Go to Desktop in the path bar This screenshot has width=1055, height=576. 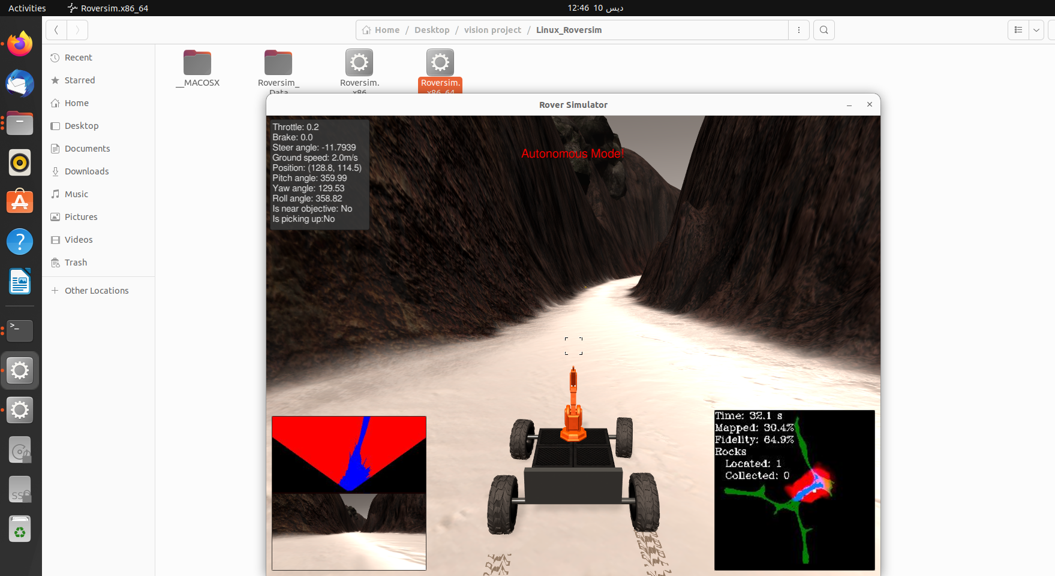click(x=432, y=30)
